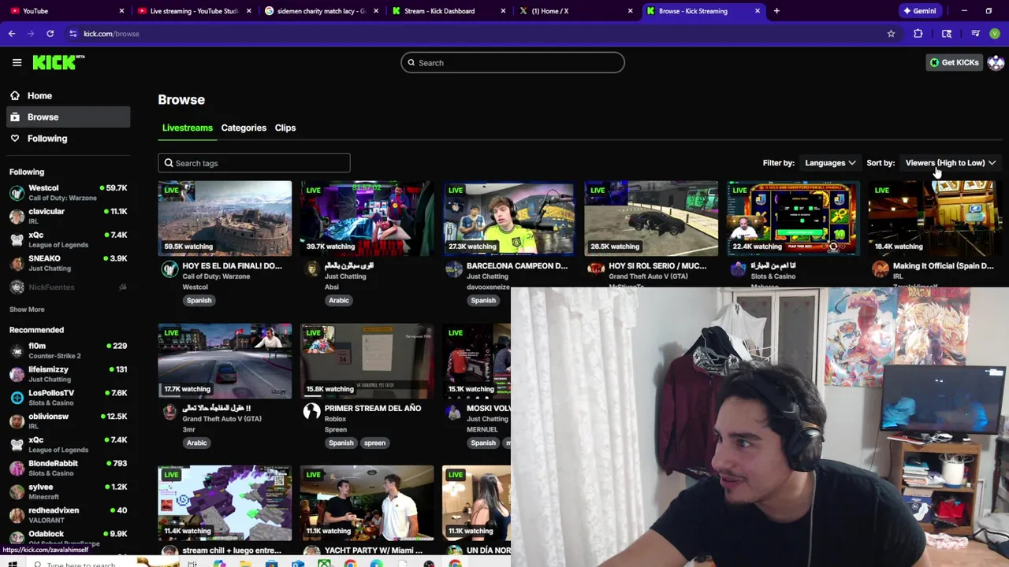Screen dimensions: 1009x567
Task: Click streamer avatar under Making It Official
Action: 881,269
